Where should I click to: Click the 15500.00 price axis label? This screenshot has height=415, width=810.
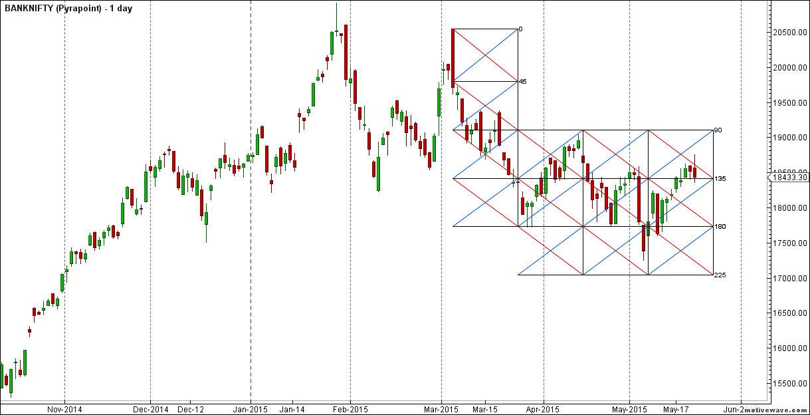click(x=791, y=384)
